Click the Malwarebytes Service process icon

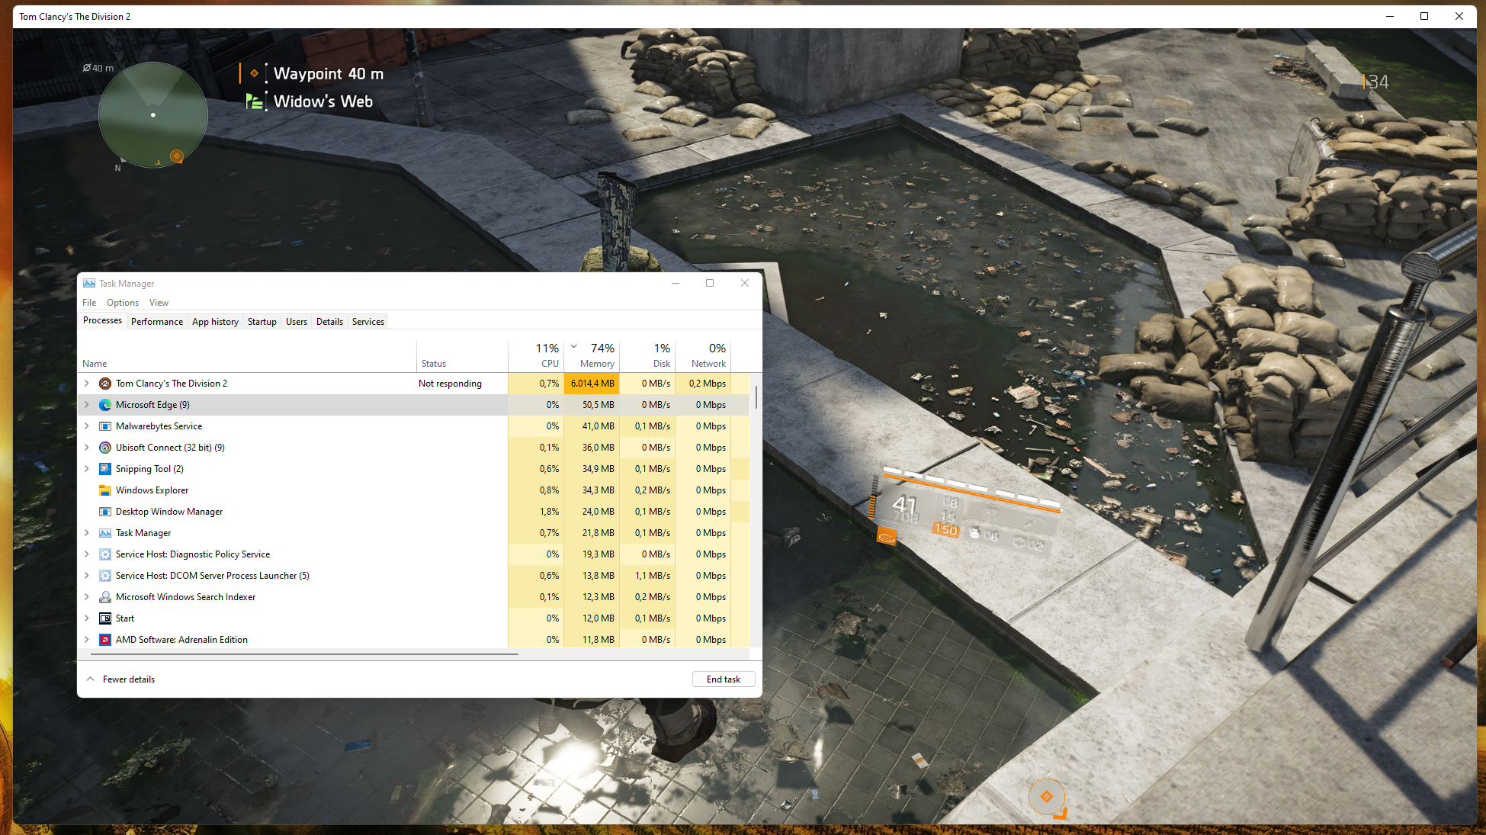coord(105,426)
